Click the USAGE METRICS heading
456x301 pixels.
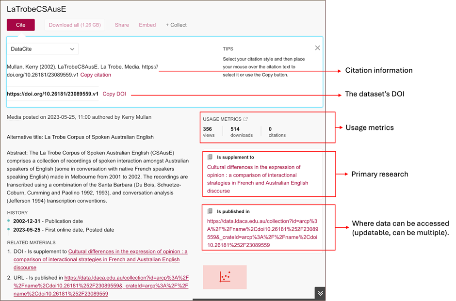222,119
